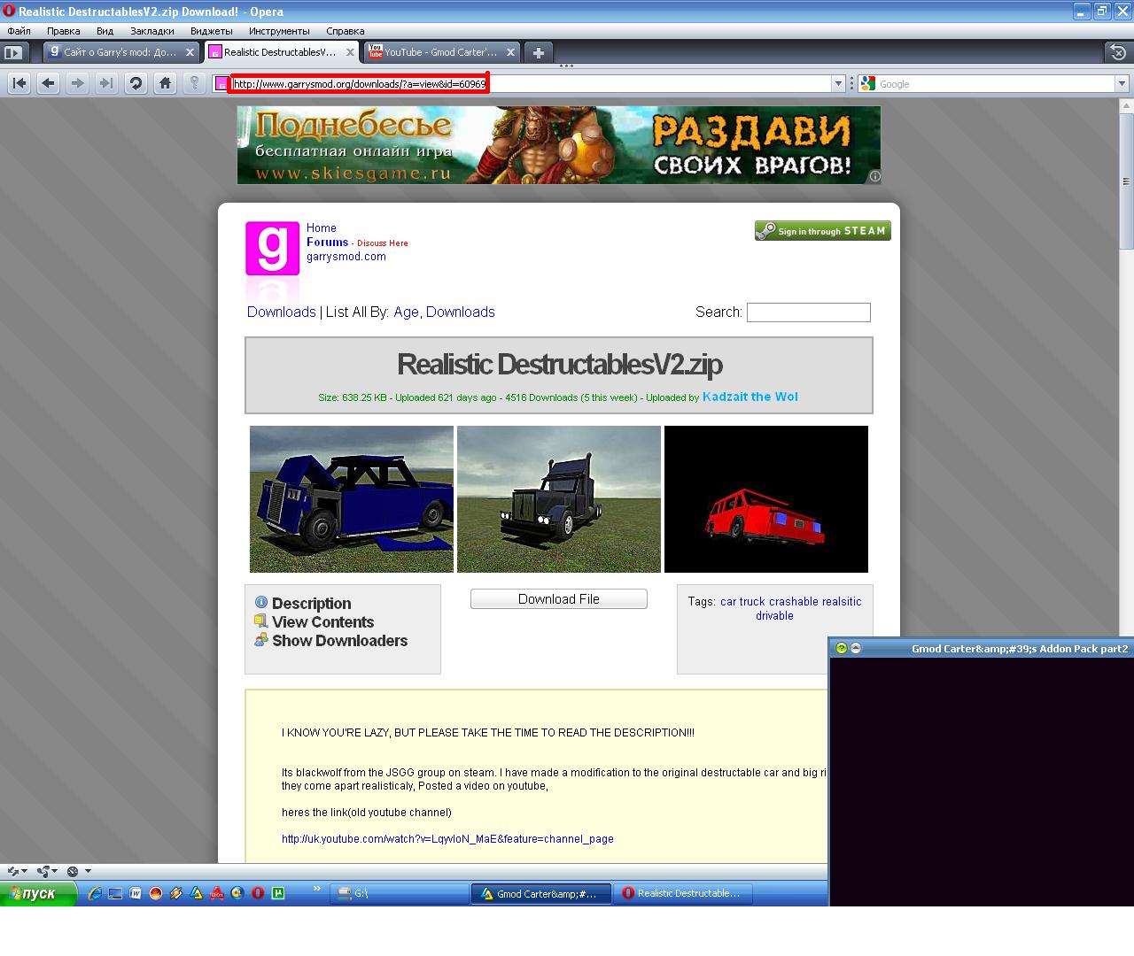Click the ad info icon on banner

point(874,176)
